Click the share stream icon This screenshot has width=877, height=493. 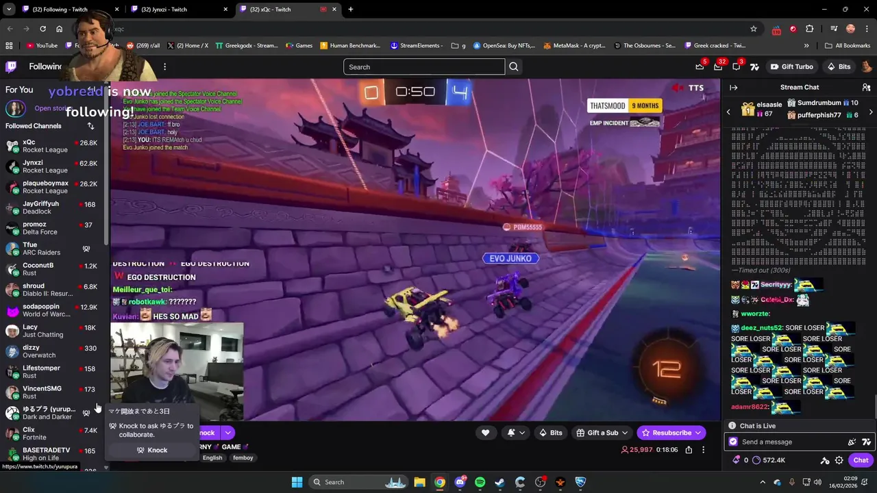pyautogui.click(x=689, y=450)
